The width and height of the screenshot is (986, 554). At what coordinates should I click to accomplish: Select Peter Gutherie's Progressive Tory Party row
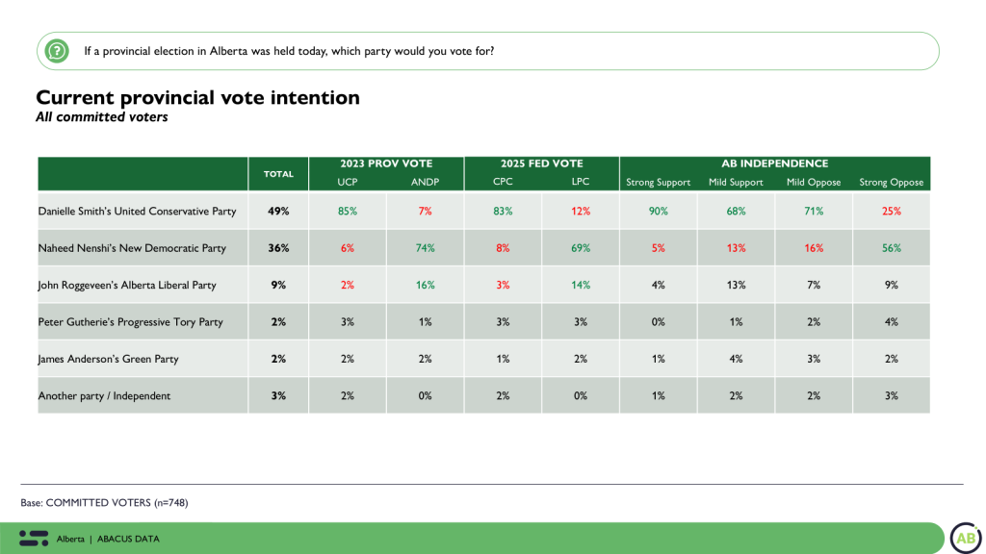coord(130,321)
